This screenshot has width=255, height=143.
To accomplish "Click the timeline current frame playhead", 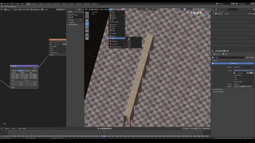I will click(104, 136).
